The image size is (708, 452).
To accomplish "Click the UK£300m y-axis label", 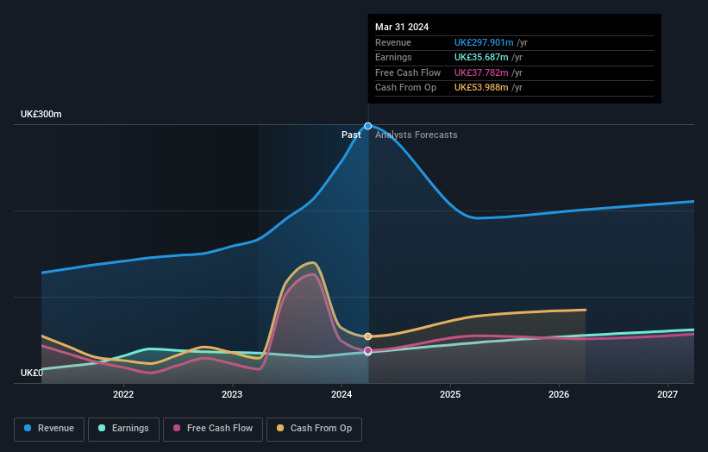I will (x=41, y=114).
